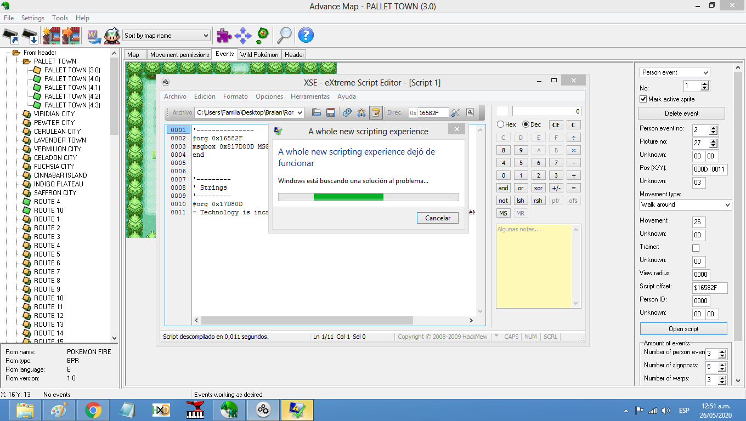Click the blue four-way arrows icon

[x=242, y=36]
